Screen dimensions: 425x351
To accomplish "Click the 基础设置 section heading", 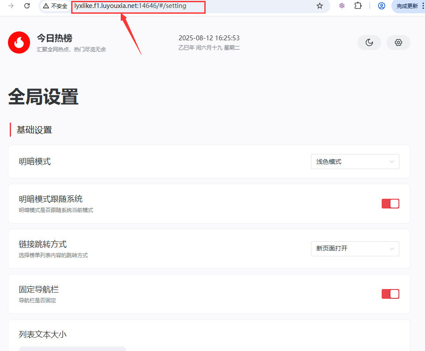I will tap(34, 130).
